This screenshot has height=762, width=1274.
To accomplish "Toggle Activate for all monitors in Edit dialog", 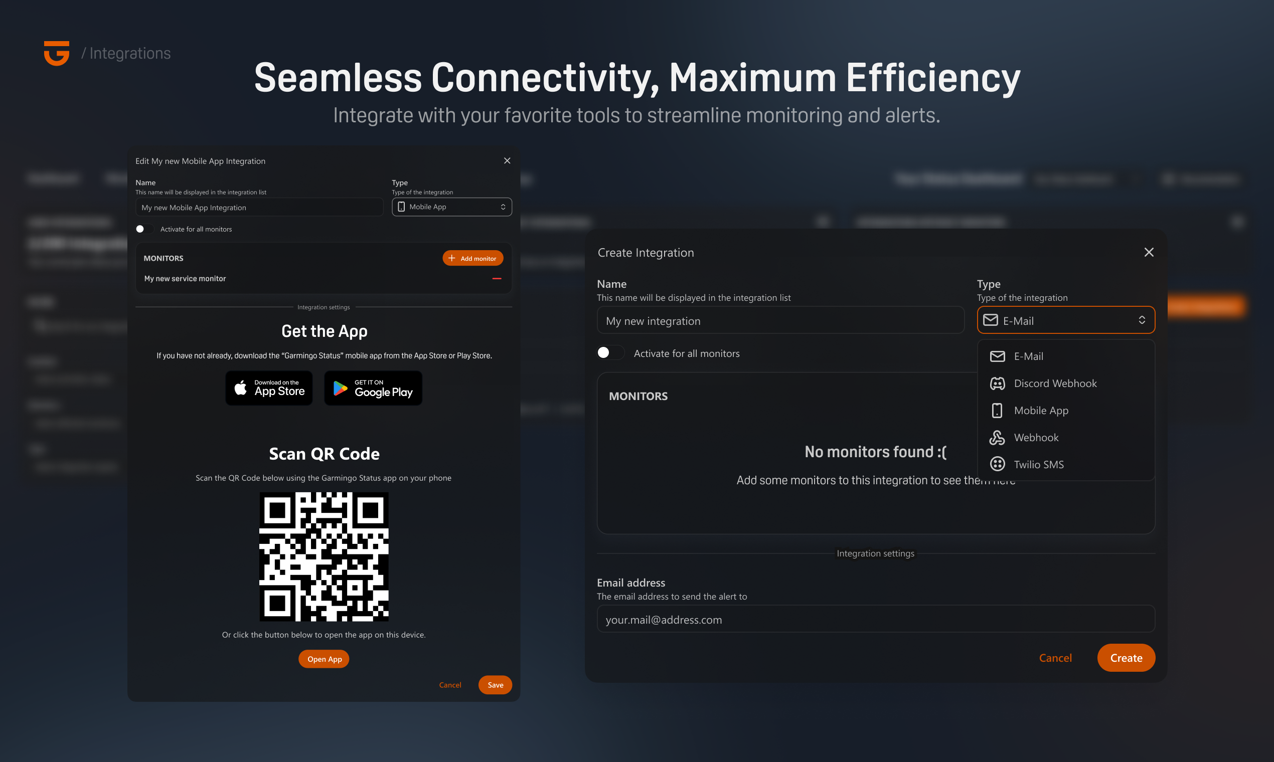I will pyautogui.click(x=144, y=229).
